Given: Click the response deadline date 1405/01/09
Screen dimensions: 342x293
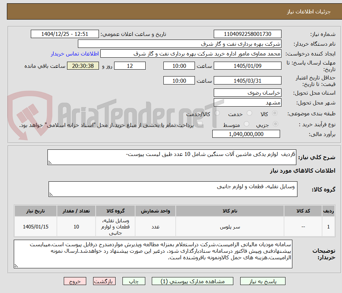Looking at the screenshot, I should (247, 66).
